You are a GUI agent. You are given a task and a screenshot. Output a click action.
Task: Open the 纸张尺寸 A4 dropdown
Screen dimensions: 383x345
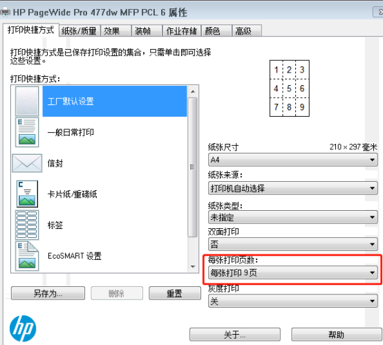coord(293,160)
